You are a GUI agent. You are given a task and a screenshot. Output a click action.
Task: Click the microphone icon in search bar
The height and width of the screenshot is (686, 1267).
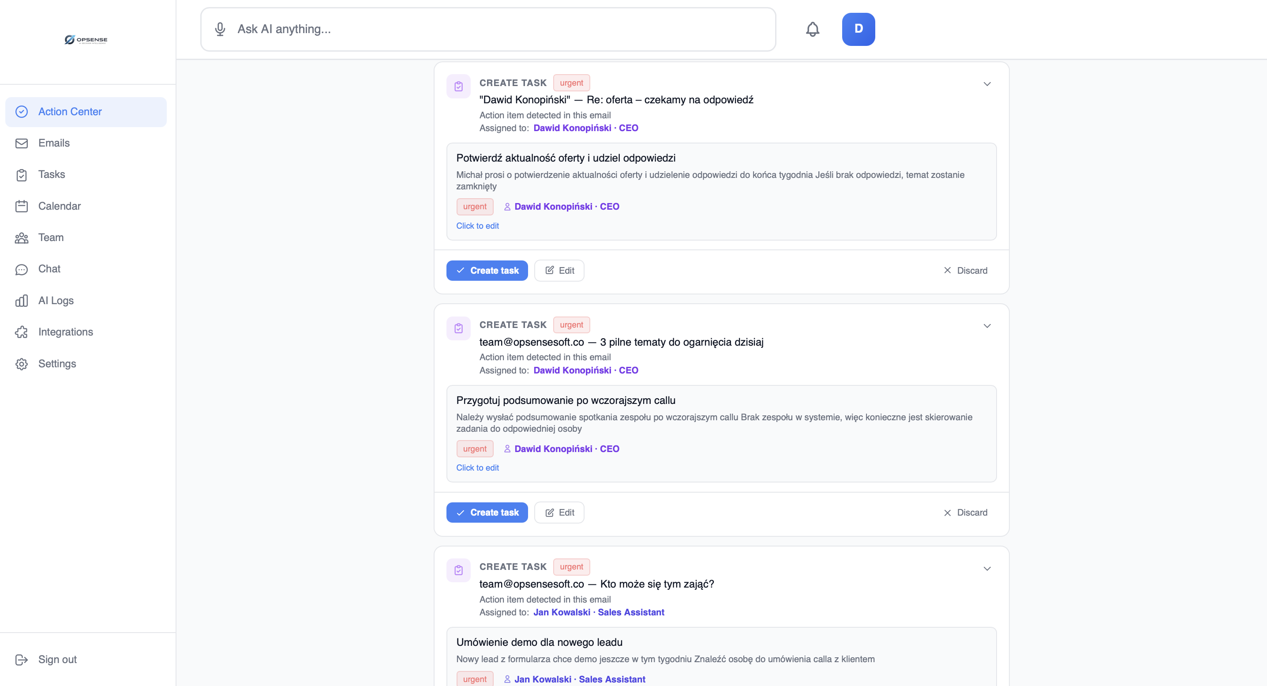pyautogui.click(x=220, y=29)
